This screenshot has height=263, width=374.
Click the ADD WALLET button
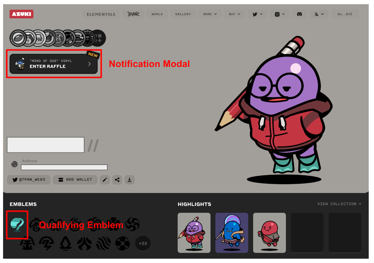75,180
